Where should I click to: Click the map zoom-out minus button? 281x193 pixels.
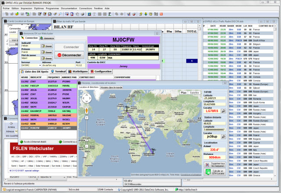[86, 146]
